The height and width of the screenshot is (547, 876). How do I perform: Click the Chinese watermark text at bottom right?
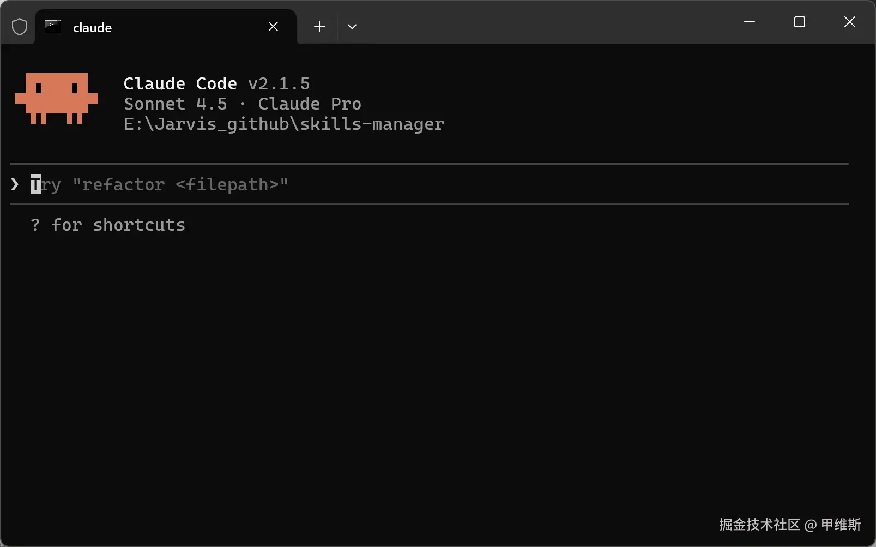789,525
